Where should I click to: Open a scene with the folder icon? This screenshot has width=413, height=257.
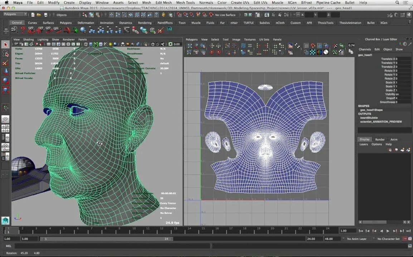coord(39,15)
